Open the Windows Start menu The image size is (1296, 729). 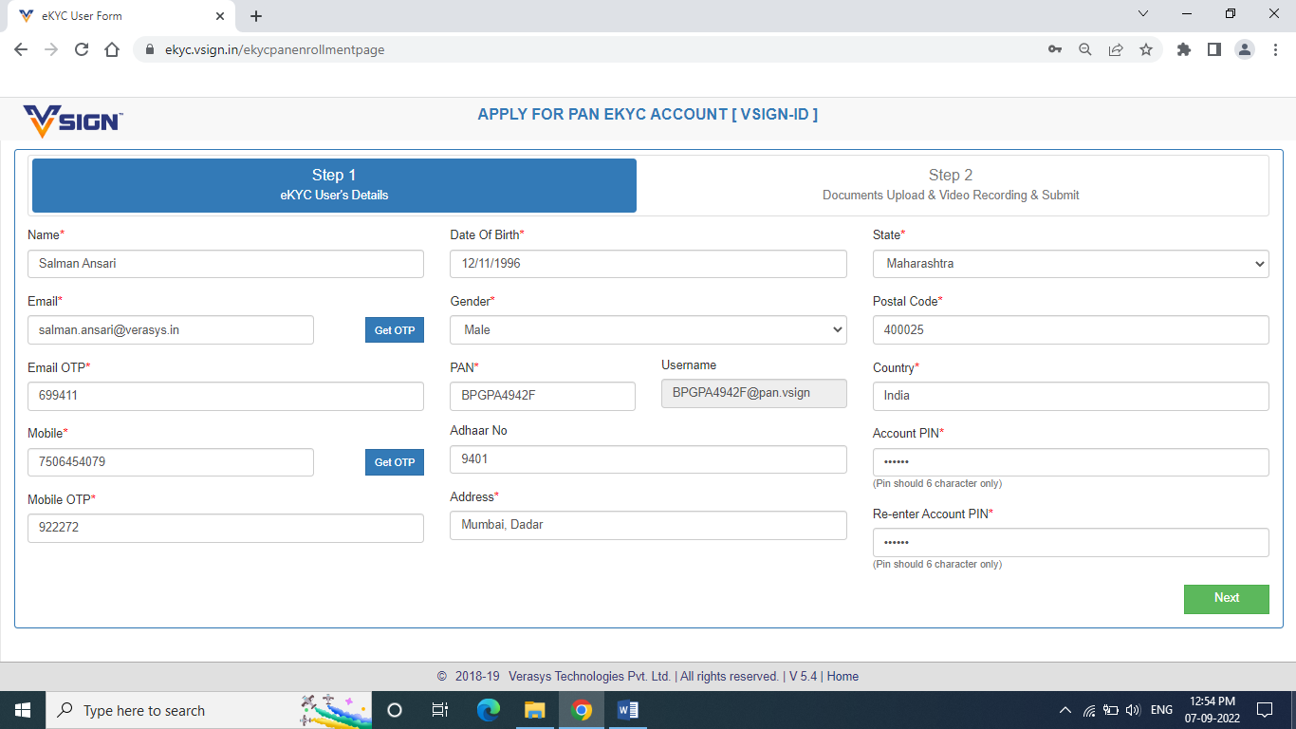tap(23, 710)
